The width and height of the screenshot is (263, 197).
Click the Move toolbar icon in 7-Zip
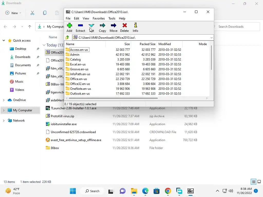(x=113, y=27)
